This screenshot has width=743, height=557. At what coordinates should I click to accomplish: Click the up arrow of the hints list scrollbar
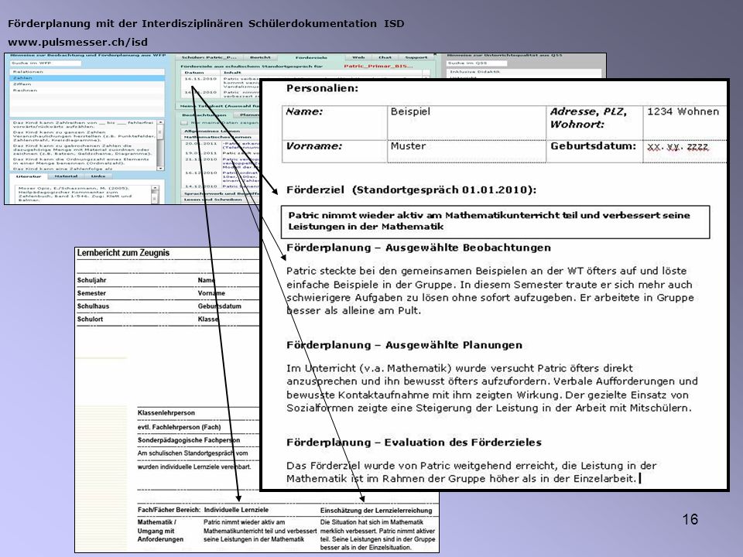point(160,122)
